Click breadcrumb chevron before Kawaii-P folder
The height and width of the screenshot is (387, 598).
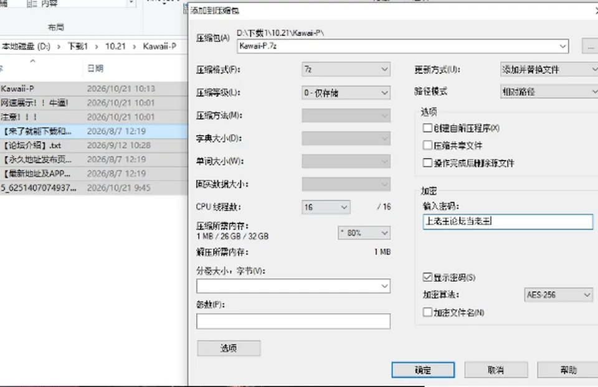coord(135,47)
